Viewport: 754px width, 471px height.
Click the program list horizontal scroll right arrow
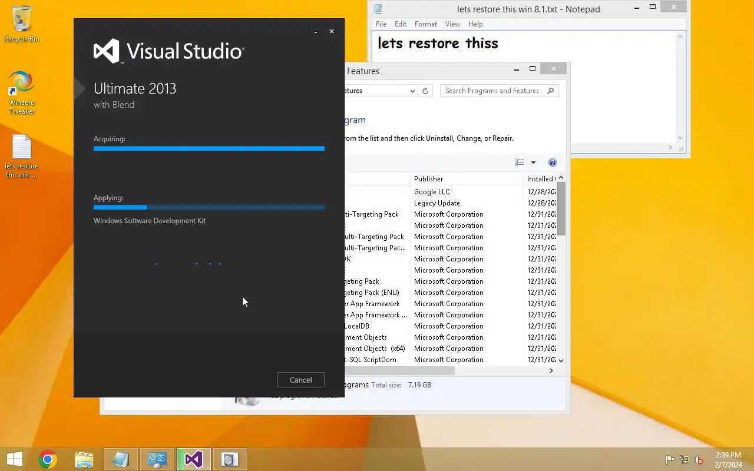[x=551, y=371]
